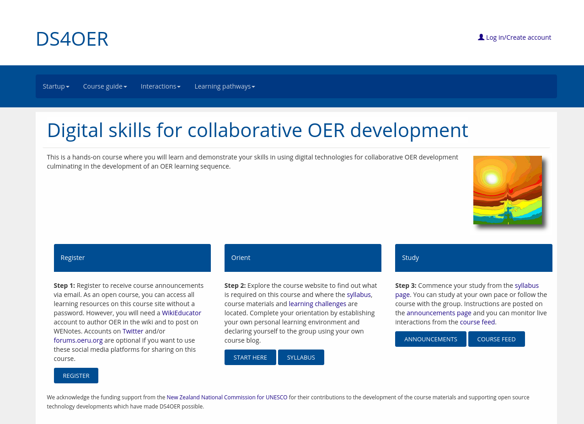
Task: Select the Orient panel header
Action: (x=303, y=258)
